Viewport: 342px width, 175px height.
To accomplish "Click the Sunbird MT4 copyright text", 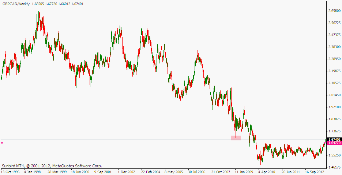I will 52,166.
